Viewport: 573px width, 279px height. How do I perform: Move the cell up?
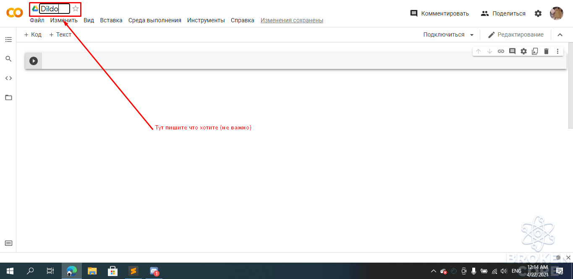[x=478, y=51]
